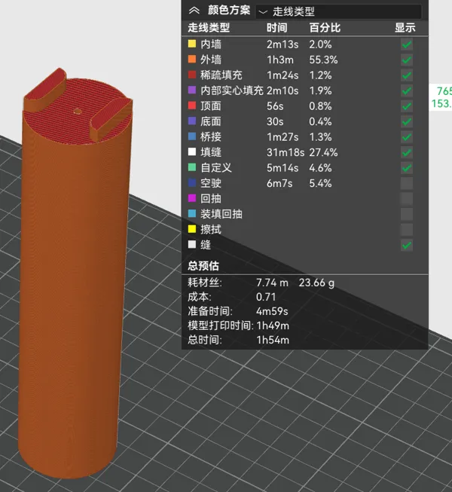Click the 总预估 section heading
This screenshot has width=452, height=492.
(203, 266)
